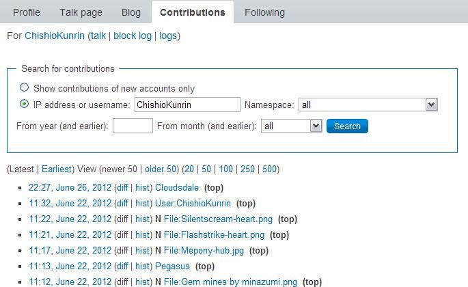The image size is (468, 287).
Task: Click the Search button
Action: (x=347, y=126)
